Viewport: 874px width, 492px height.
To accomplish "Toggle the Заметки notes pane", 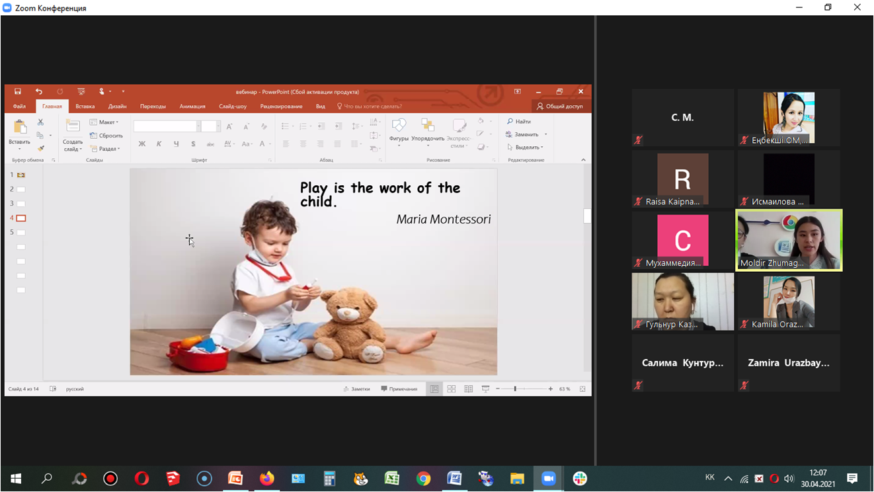I will [x=357, y=389].
